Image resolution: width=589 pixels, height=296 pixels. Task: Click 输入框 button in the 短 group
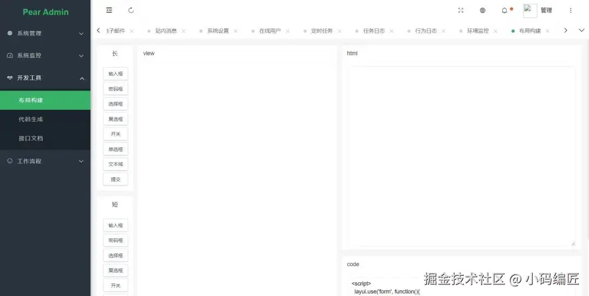(x=116, y=225)
